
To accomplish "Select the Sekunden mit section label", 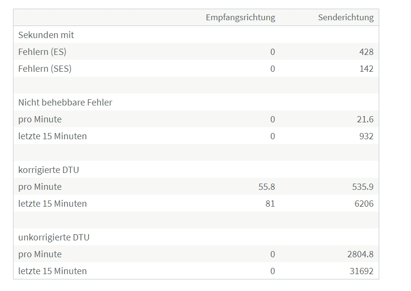I will point(46,35).
